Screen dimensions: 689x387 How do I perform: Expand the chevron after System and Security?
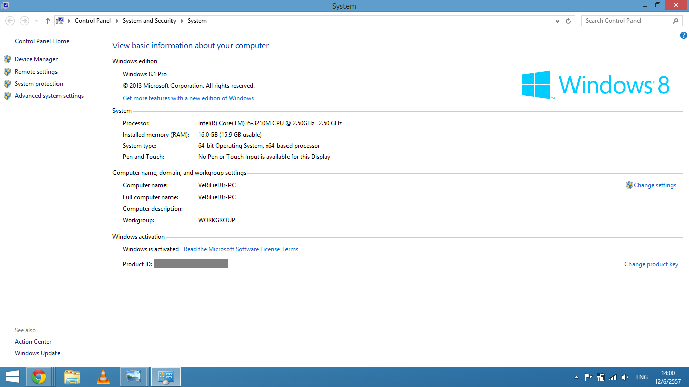182,21
